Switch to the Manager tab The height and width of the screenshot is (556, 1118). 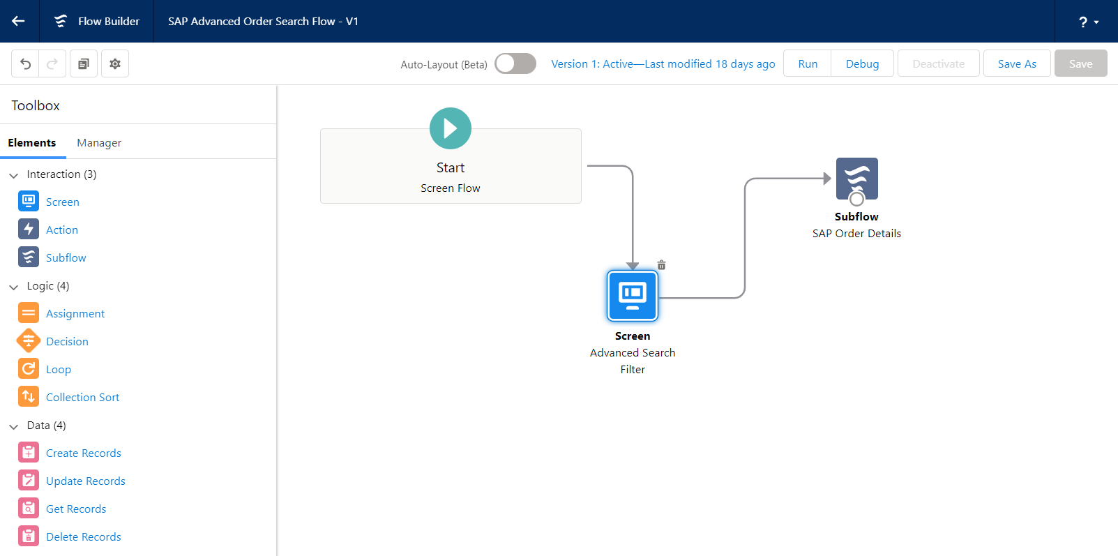[99, 142]
